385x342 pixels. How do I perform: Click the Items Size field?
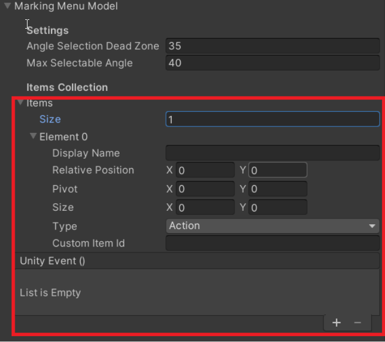click(272, 119)
